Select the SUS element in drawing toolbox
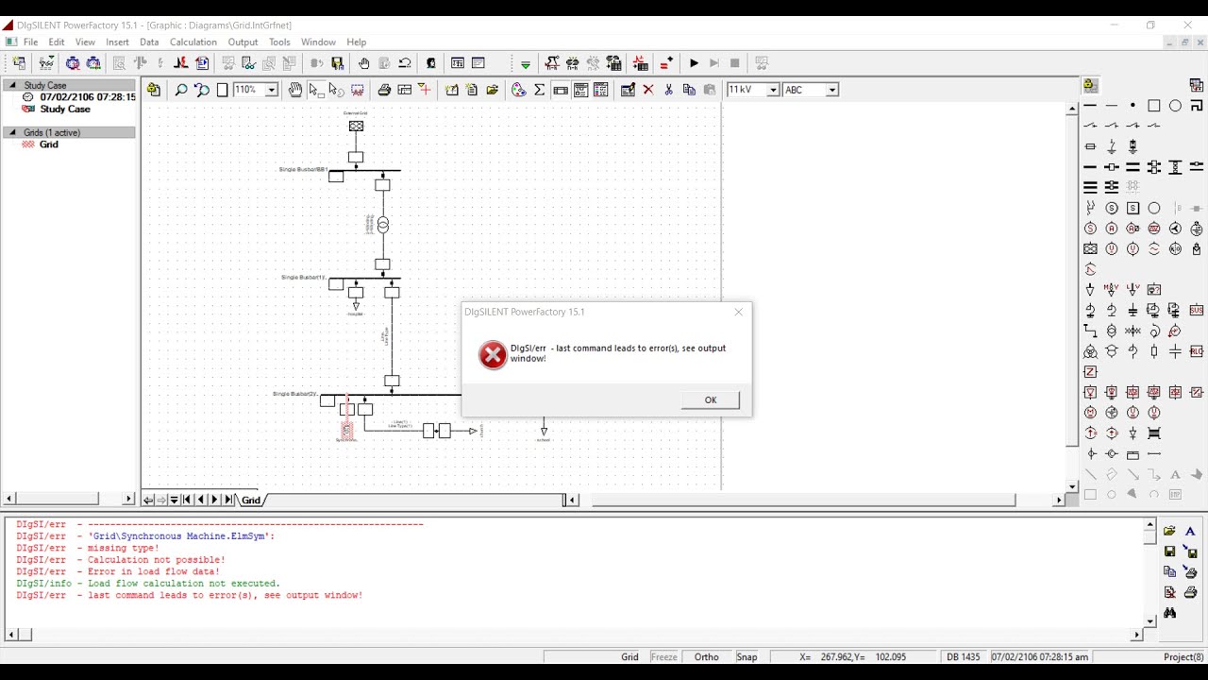This screenshot has height=680, width=1208. click(x=1197, y=310)
